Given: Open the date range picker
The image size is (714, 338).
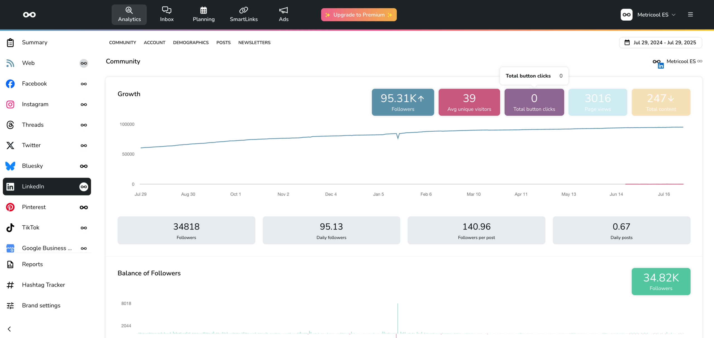Looking at the screenshot, I should 660,43.
